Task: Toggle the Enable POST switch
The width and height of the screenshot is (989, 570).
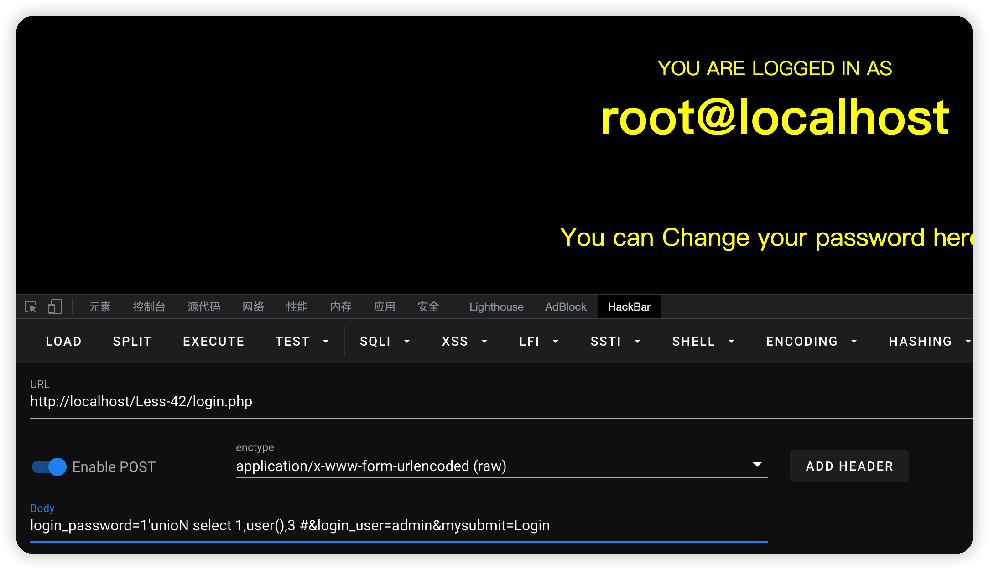Action: (49, 467)
